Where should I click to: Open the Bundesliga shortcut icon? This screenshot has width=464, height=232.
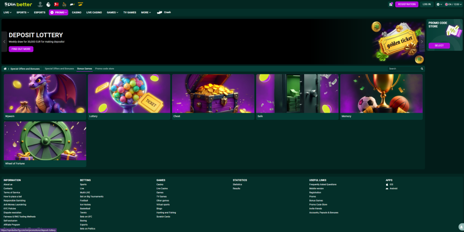[x=56, y=4]
